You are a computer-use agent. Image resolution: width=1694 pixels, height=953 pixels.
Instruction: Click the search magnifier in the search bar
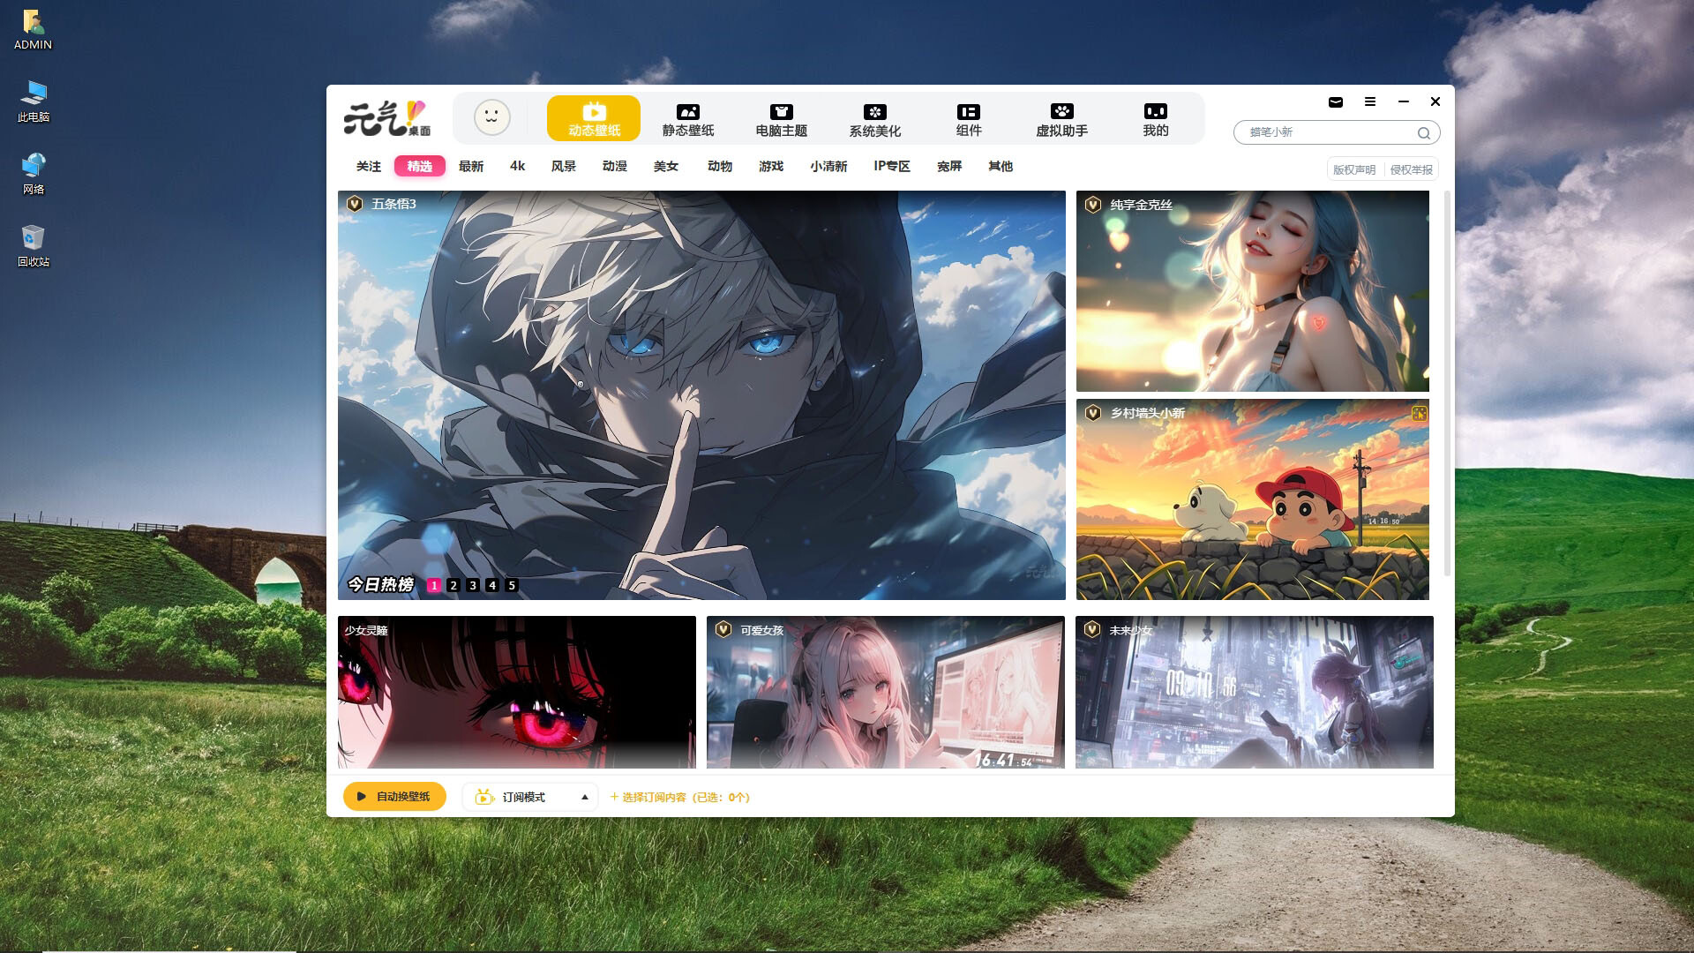coord(1423,132)
